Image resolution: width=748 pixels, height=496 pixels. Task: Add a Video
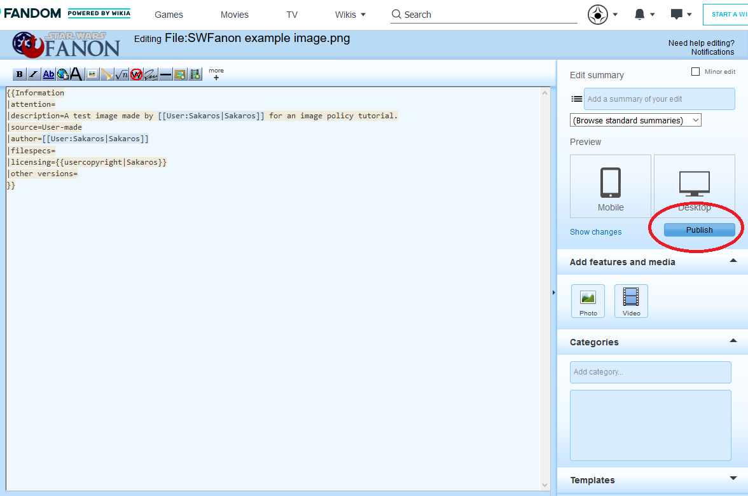click(x=631, y=301)
